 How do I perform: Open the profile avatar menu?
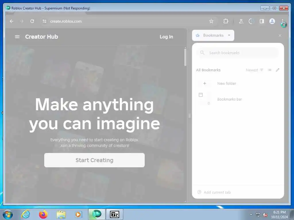(x=272, y=21)
